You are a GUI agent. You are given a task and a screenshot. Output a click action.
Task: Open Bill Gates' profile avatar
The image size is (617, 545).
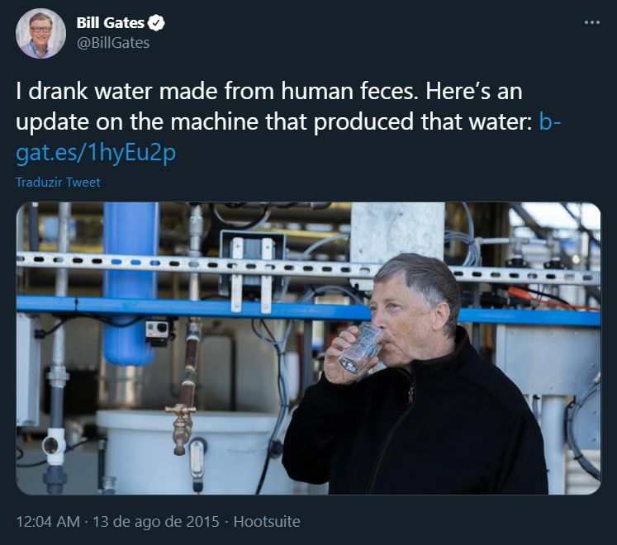(40, 33)
